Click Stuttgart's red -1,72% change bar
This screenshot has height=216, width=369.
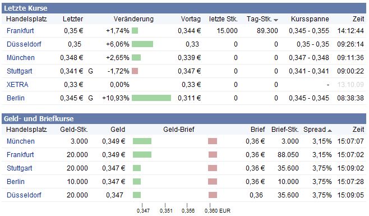pyautogui.click(x=135, y=71)
